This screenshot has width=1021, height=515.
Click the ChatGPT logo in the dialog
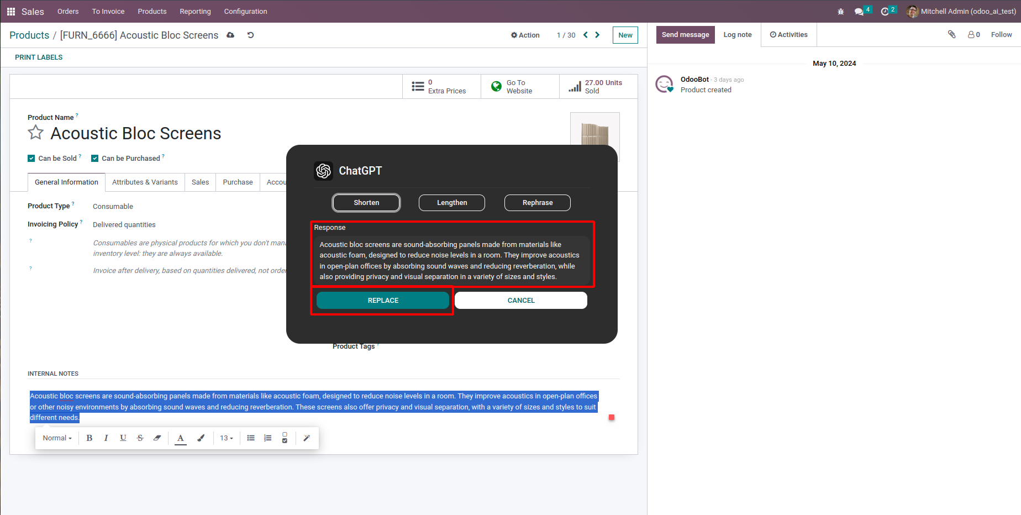[324, 171]
